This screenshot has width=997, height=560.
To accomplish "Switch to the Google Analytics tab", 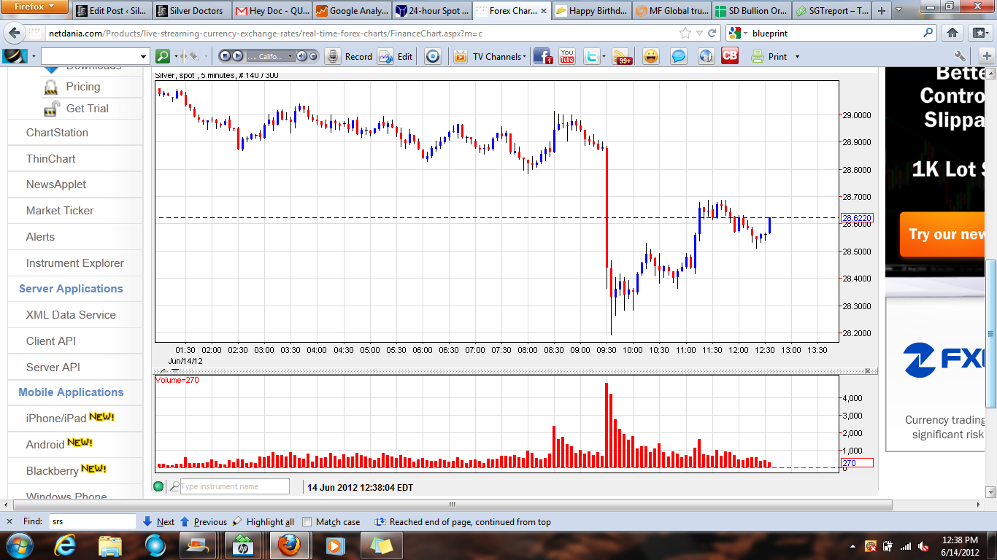I will click(x=353, y=11).
